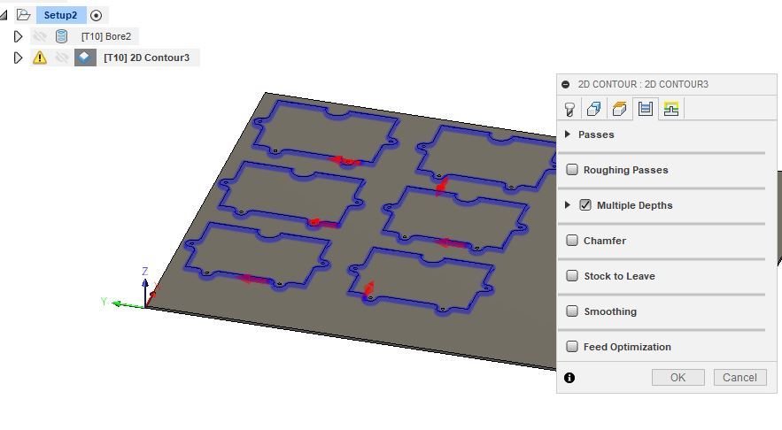The image size is (782, 430).
Task: Expand the Bore2 tree item
Action: [18, 36]
